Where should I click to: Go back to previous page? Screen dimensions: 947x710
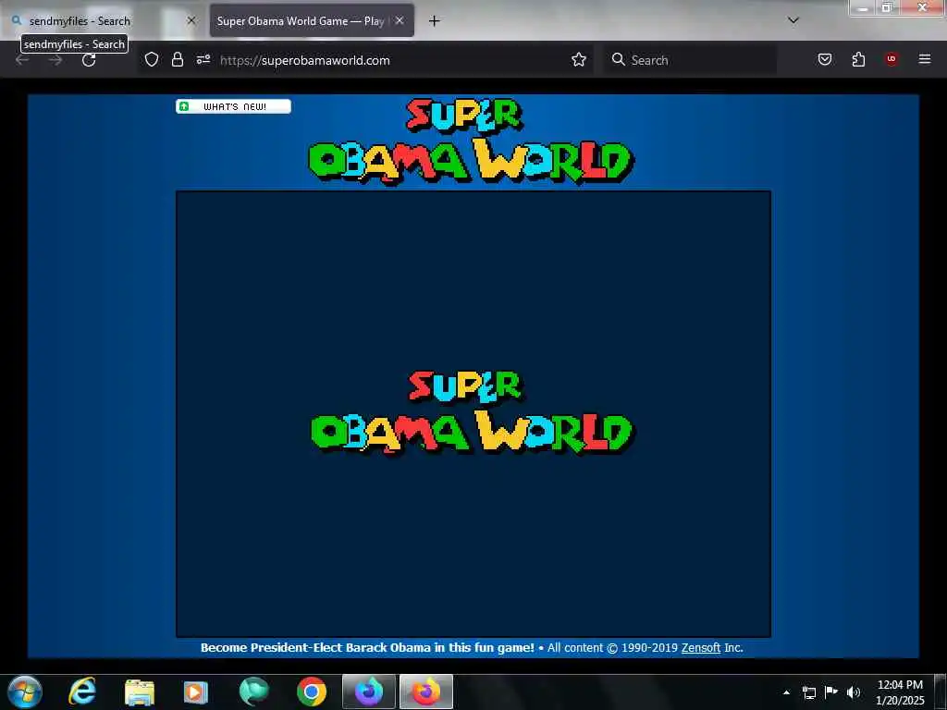22,60
